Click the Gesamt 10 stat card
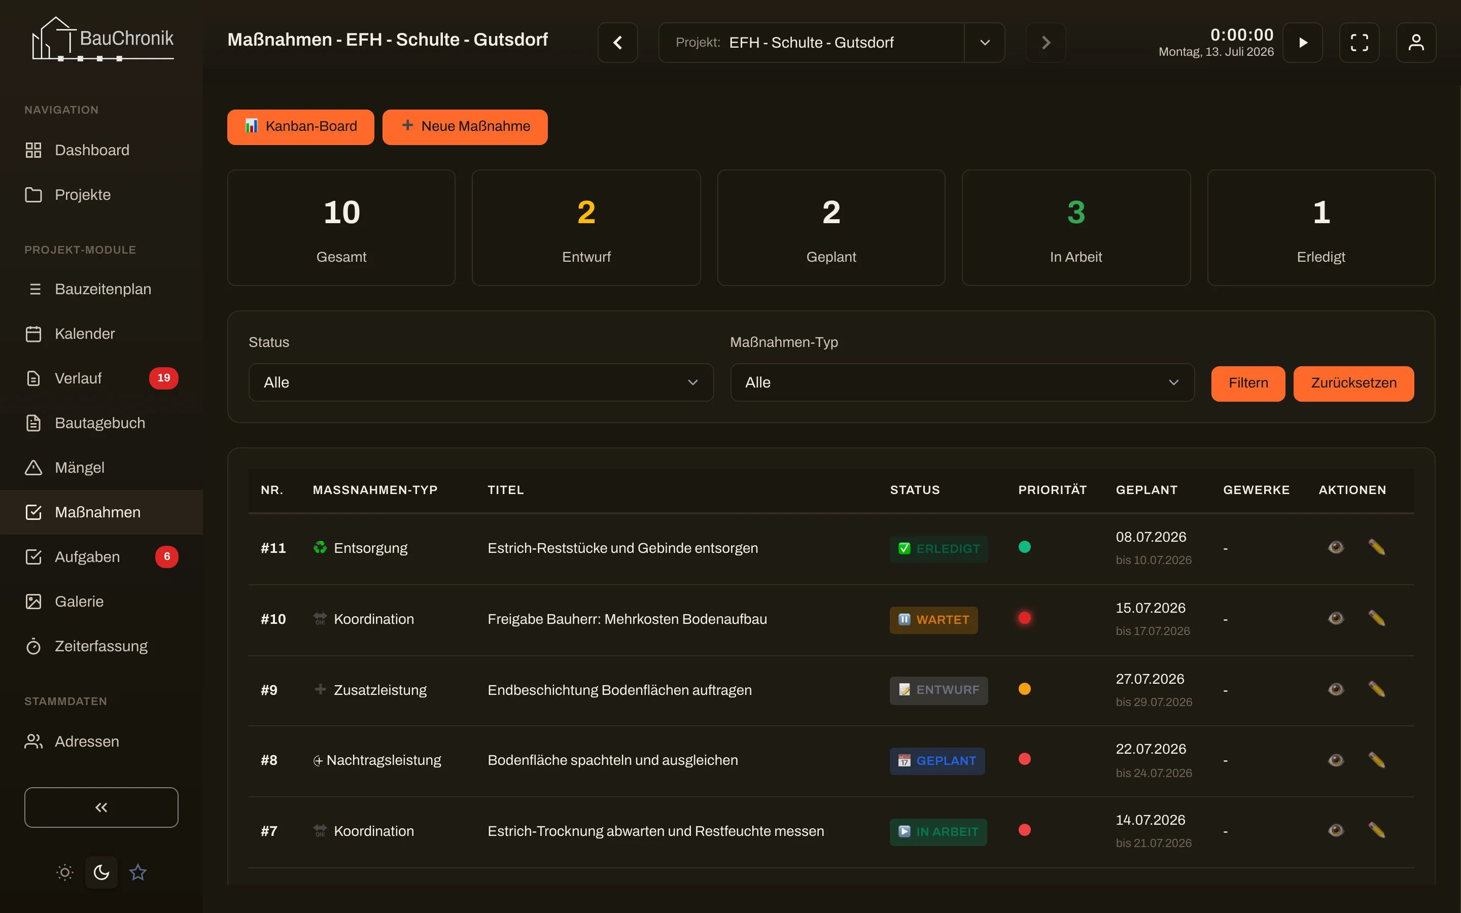This screenshot has width=1461, height=913. (341, 228)
